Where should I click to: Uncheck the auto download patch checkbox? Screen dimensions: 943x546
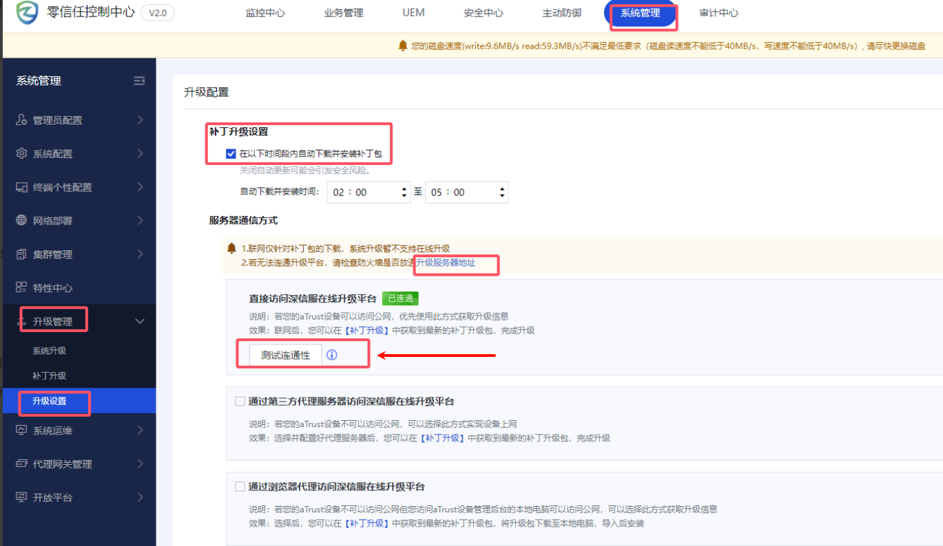tap(231, 154)
